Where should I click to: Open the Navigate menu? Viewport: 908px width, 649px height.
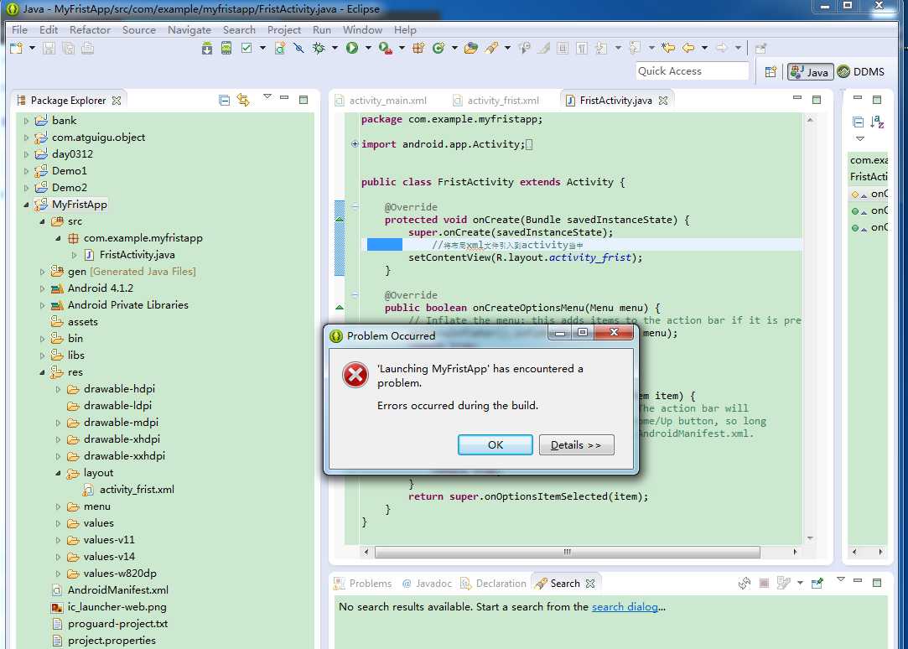coord(189,30)
